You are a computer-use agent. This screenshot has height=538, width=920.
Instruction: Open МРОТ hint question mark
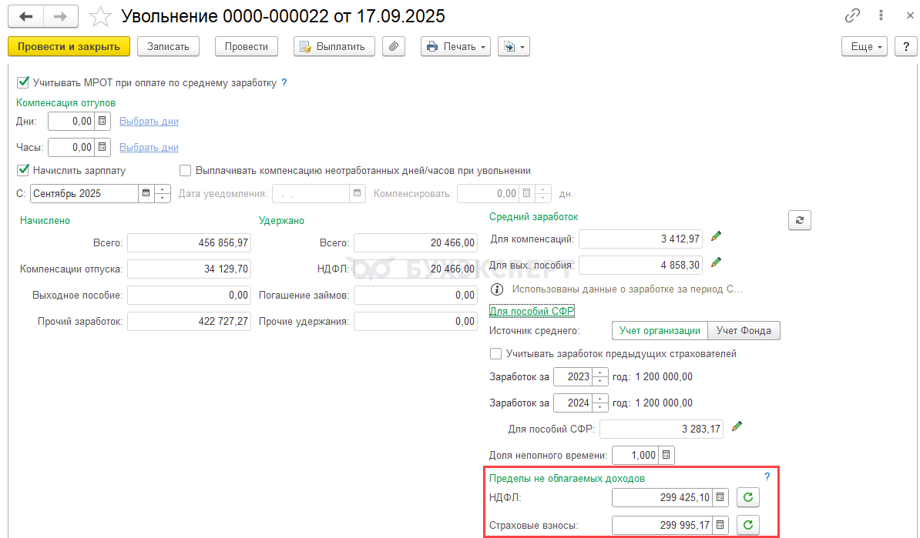click(x=284, y=82)
